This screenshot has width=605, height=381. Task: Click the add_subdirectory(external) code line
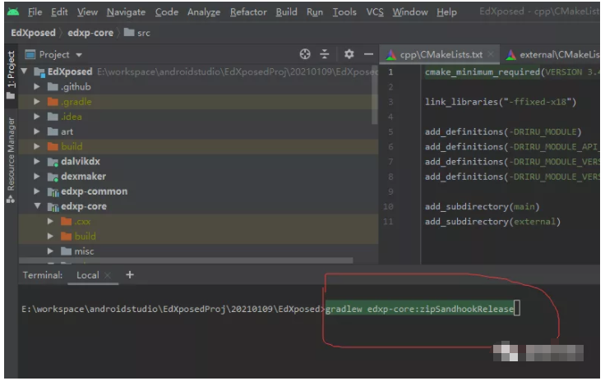point(492,222)
